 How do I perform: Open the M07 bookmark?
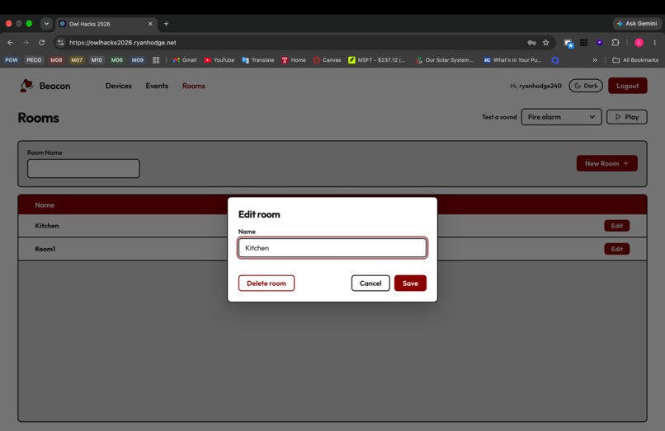(x=77, y=60)
